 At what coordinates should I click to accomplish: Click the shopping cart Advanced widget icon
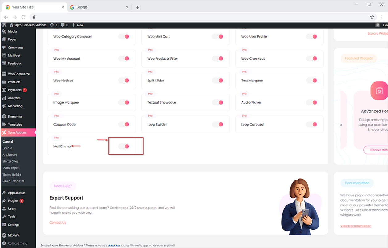click(x=379, y=91)
